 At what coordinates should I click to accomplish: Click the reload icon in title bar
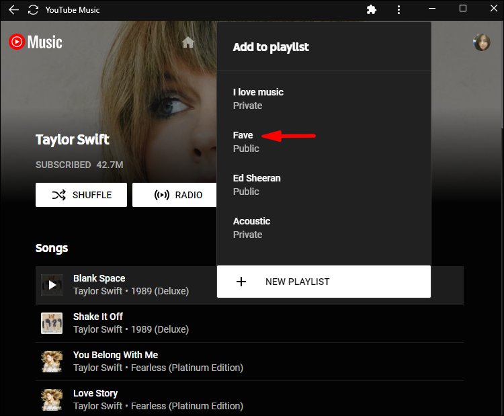(33, 10)
